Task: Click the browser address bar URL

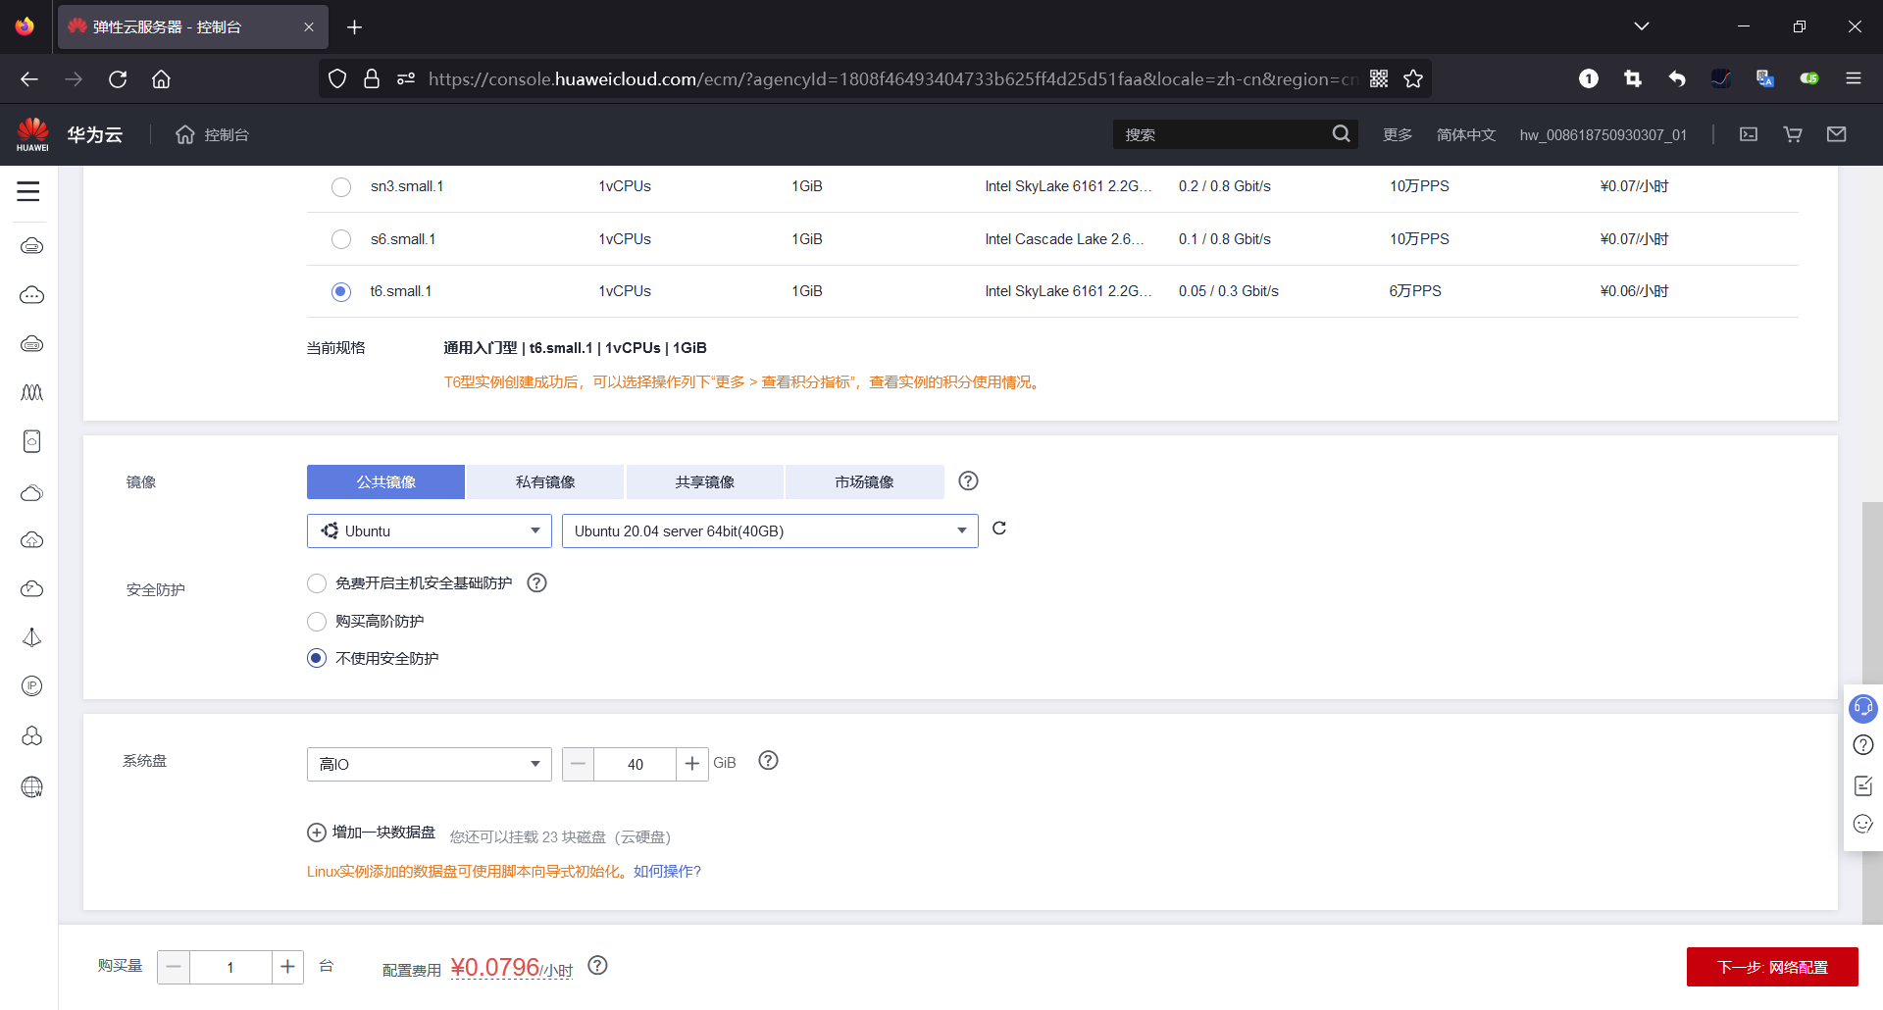Action: pos(892,78)
